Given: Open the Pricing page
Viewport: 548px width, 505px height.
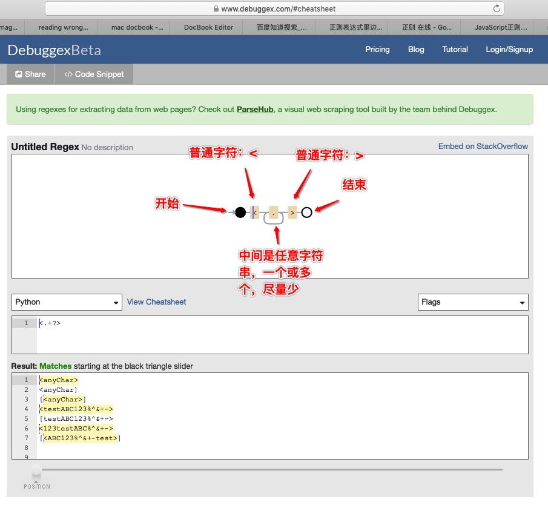Looking at the screenshot, I should 377,49.
